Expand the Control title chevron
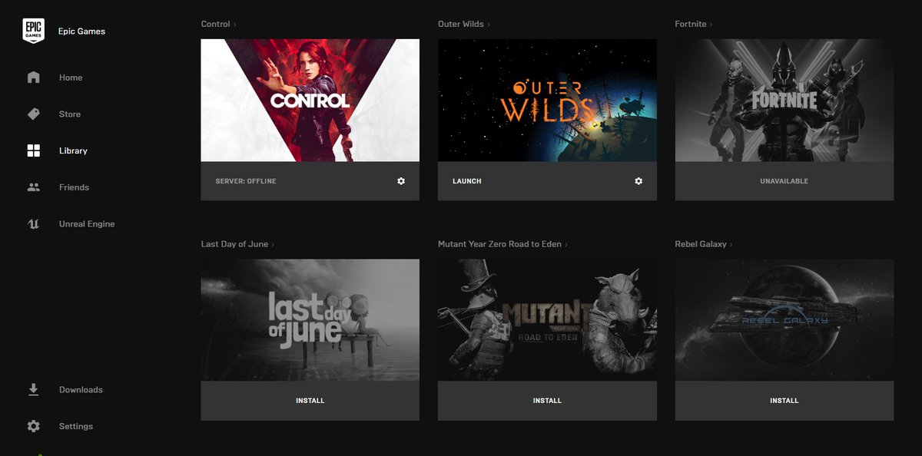The image size is (922, 456). point(235,25)
